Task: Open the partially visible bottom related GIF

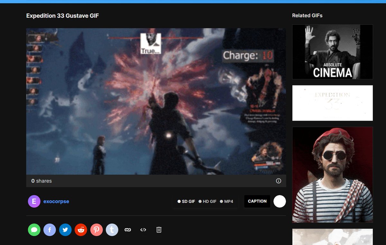Action: 333,237
